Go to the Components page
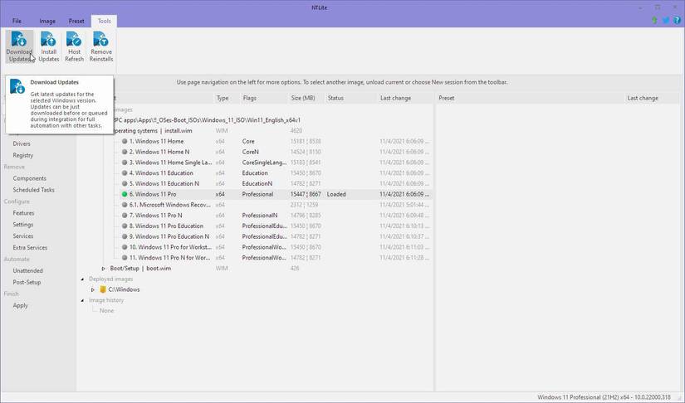The height and width of the screenshot is (403, 685). click(x=30, y=178)
